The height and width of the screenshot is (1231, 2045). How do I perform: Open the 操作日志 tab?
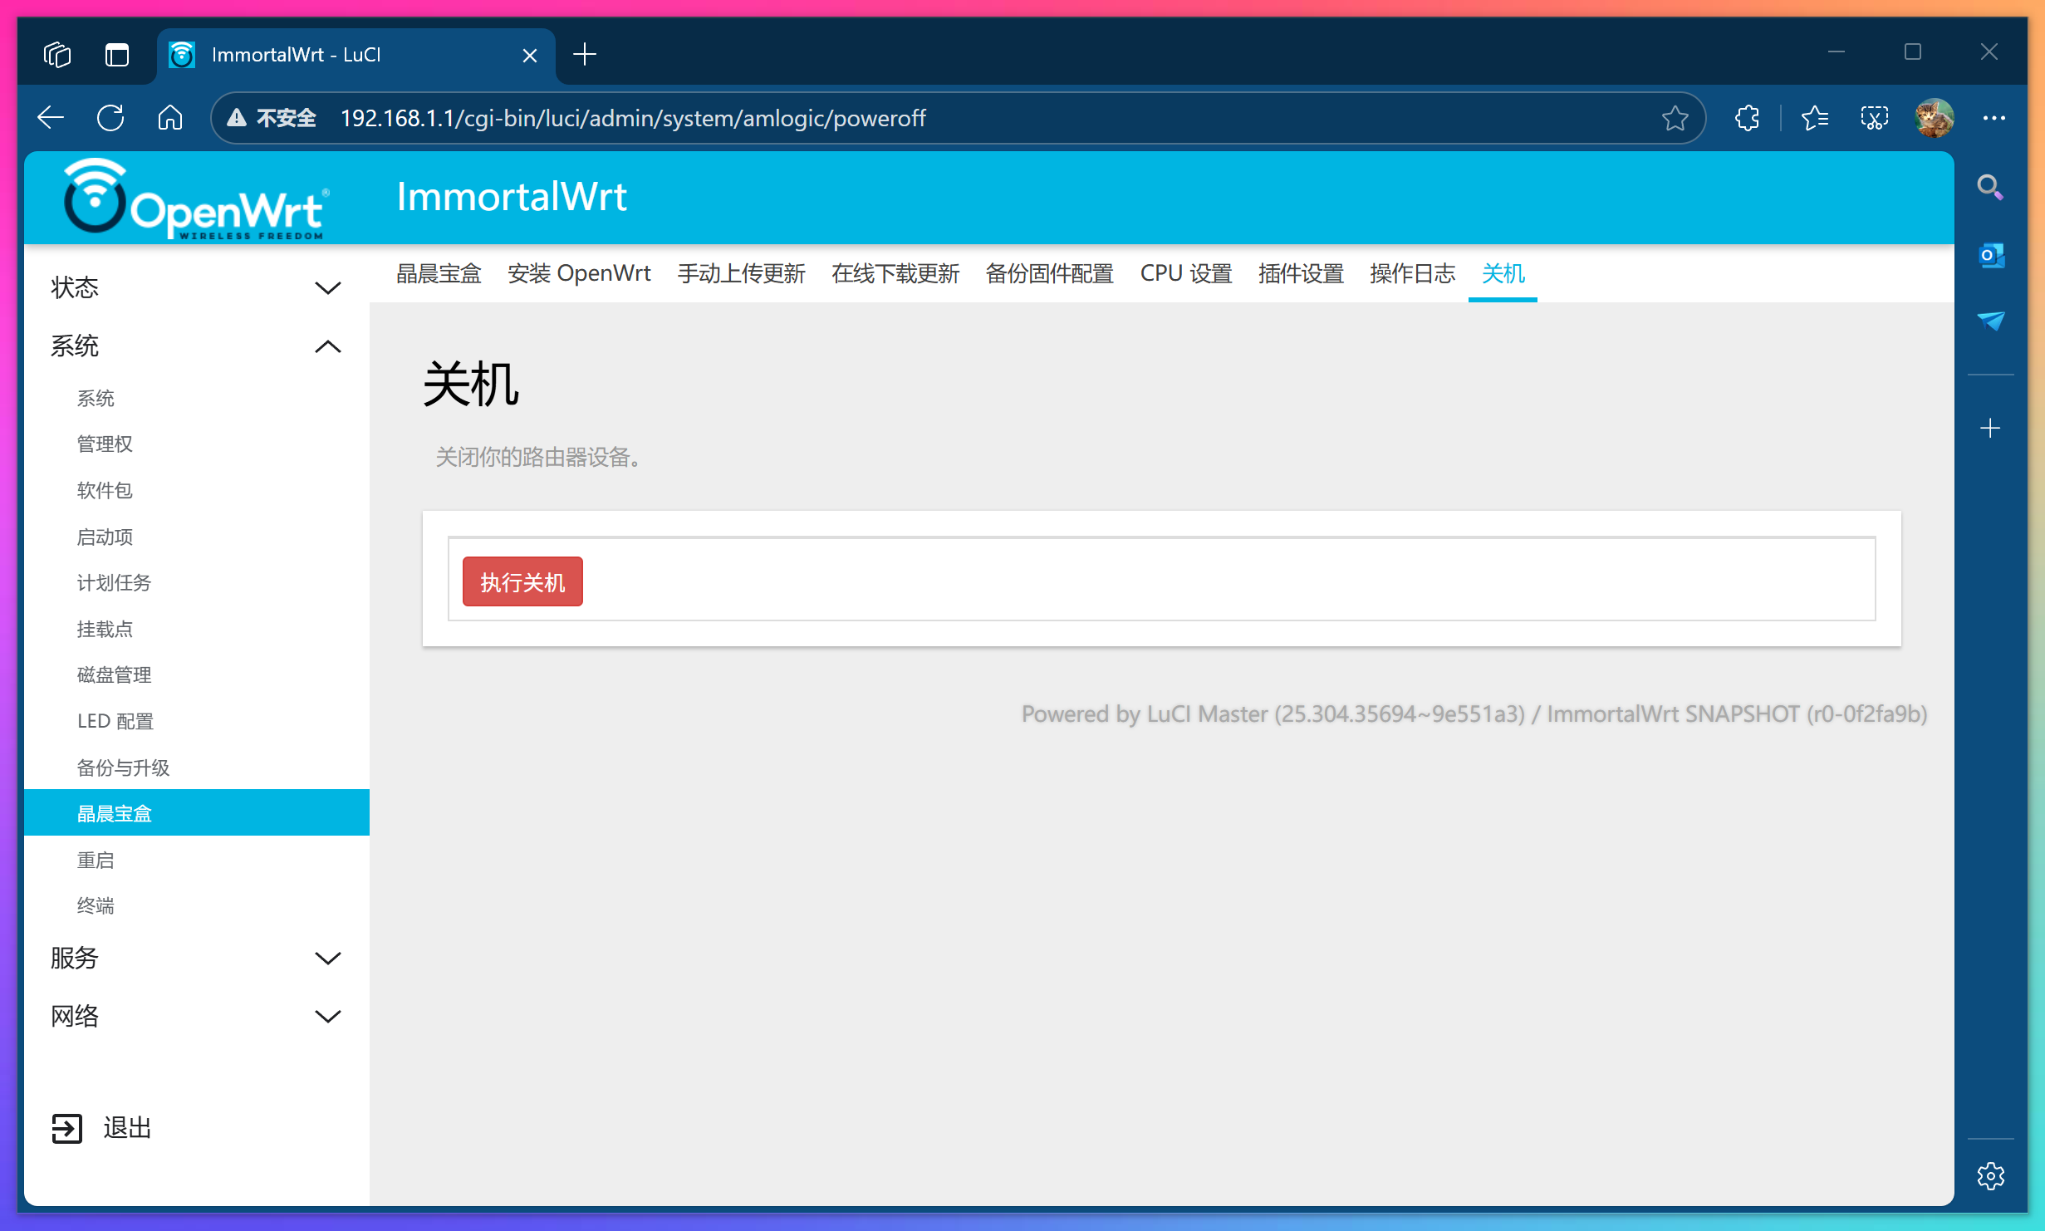[x=1411, y=273]
